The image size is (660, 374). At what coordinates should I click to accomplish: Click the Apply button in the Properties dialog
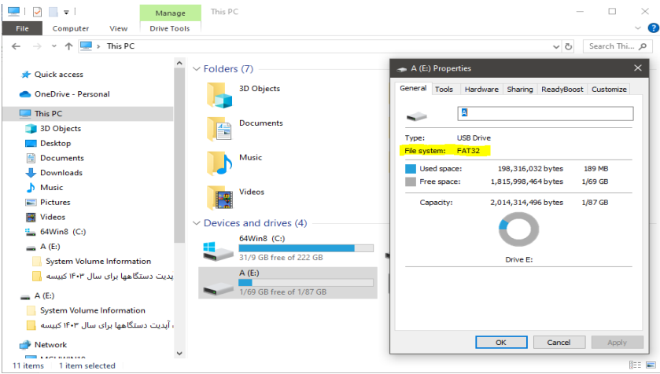[x=617, y=343]
